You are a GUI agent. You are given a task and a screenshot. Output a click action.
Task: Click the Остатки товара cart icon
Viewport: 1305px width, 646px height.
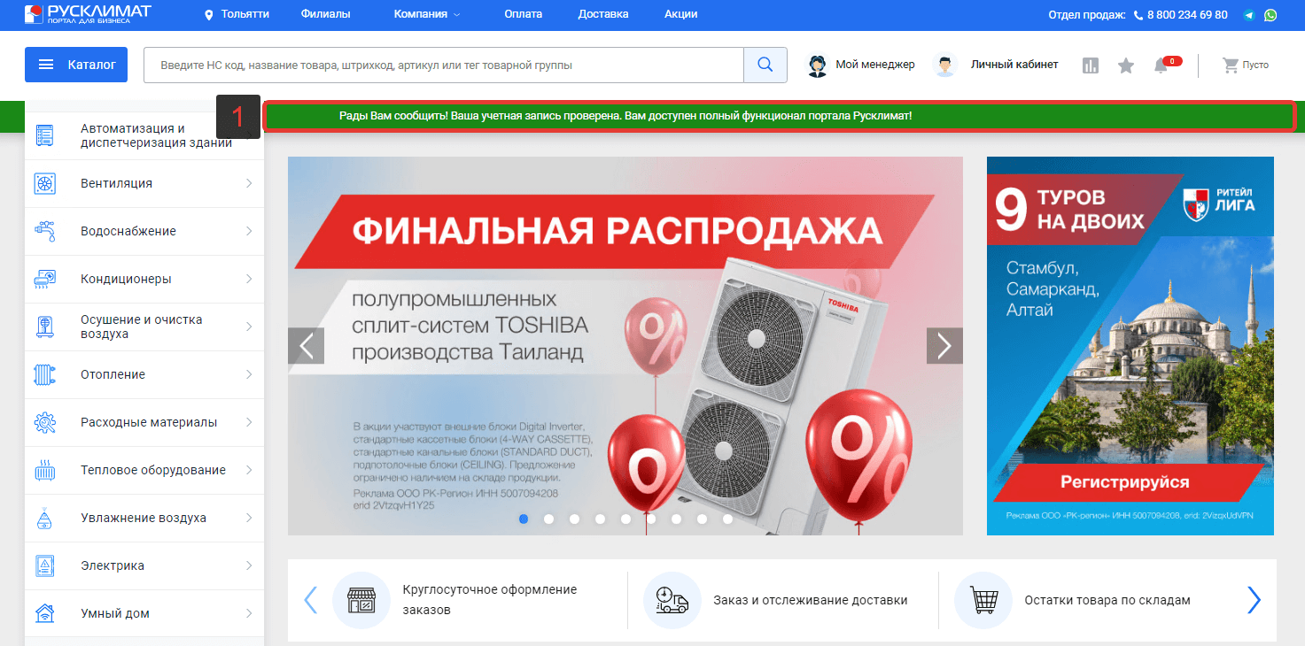pyautogui.click(x=983, y=600)
